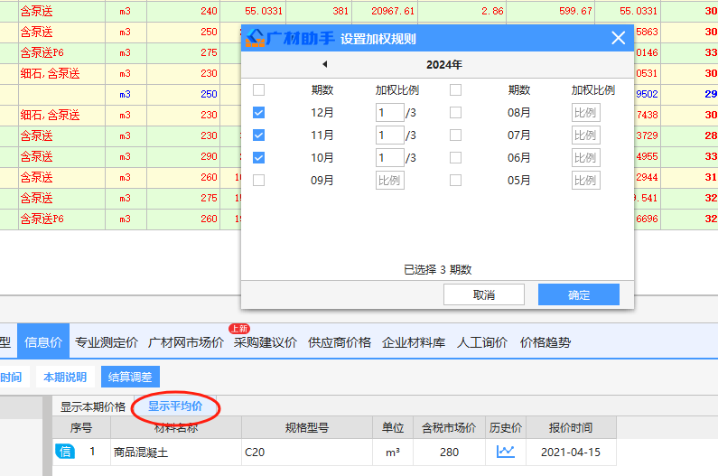Click the 2.86 cell in top row

pyautogui.click(x=462, y=11)
